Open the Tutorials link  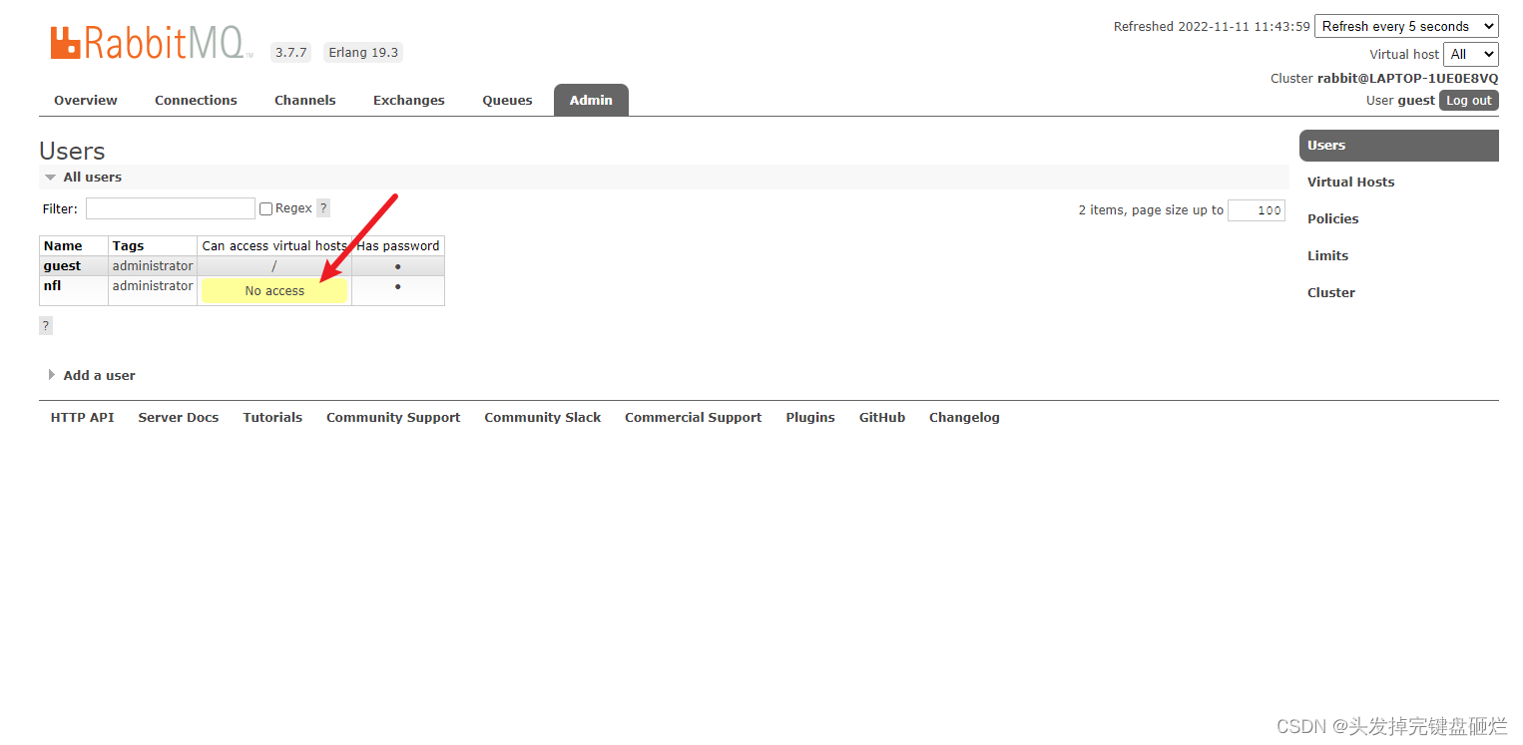click(x=272, y=417)
